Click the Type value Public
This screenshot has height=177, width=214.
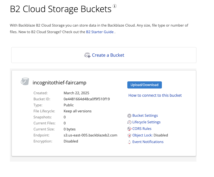click(69, 105)
